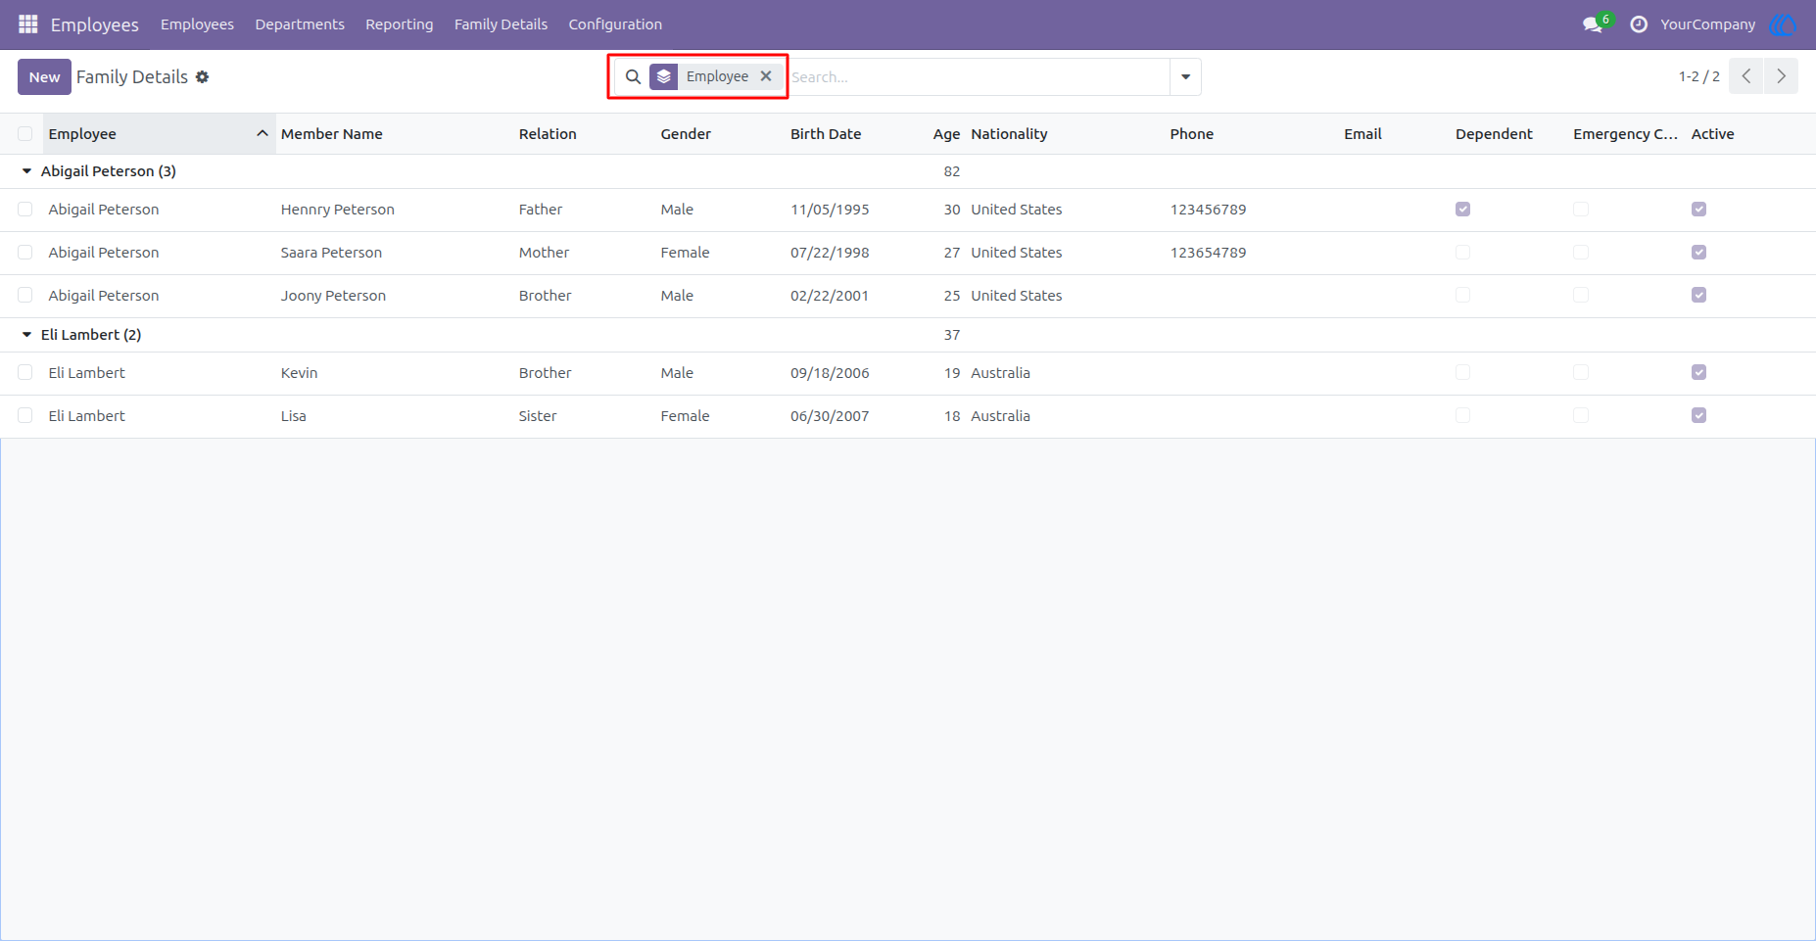Open the apps grid menu icon
Image resolution: width=1816 pixels, height=941 pixels.
pos(28,24)
